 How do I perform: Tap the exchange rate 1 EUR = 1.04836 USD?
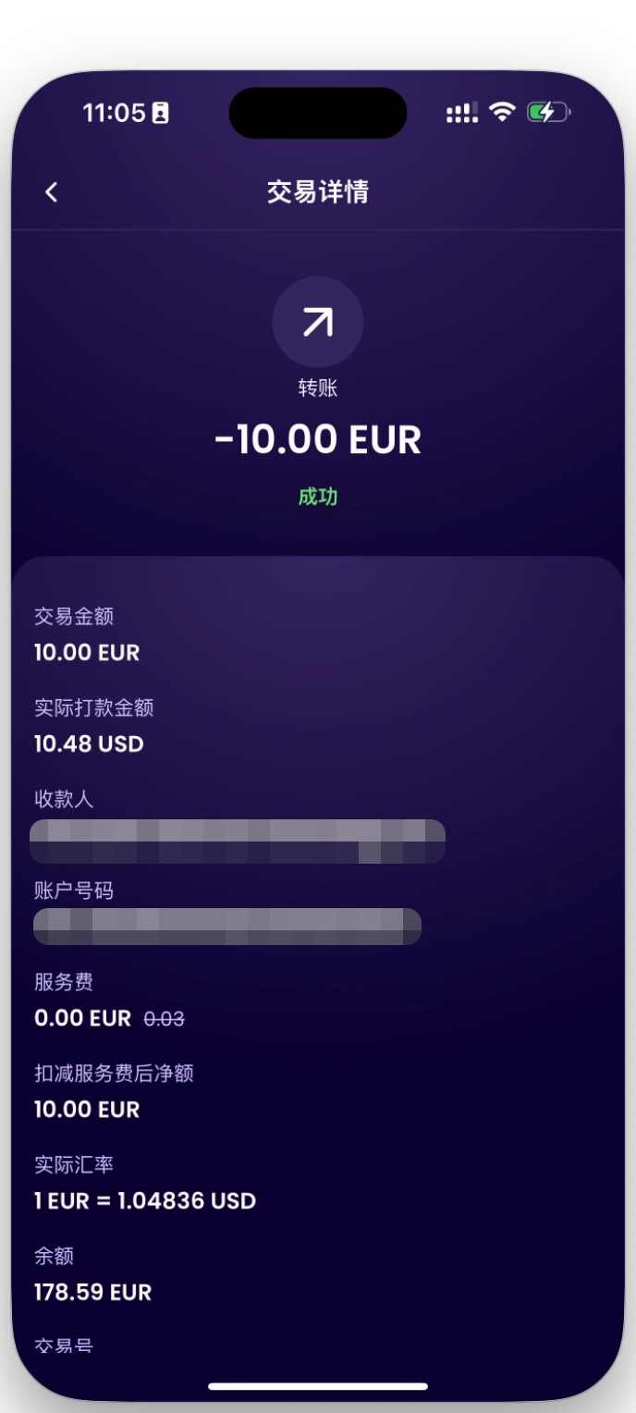coord(145,1201)
